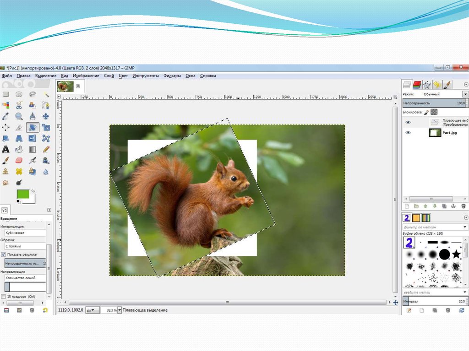Open the Режим blend mode dropdown
Viewport: 469px width, 351px height.
(x=465, y=94)
